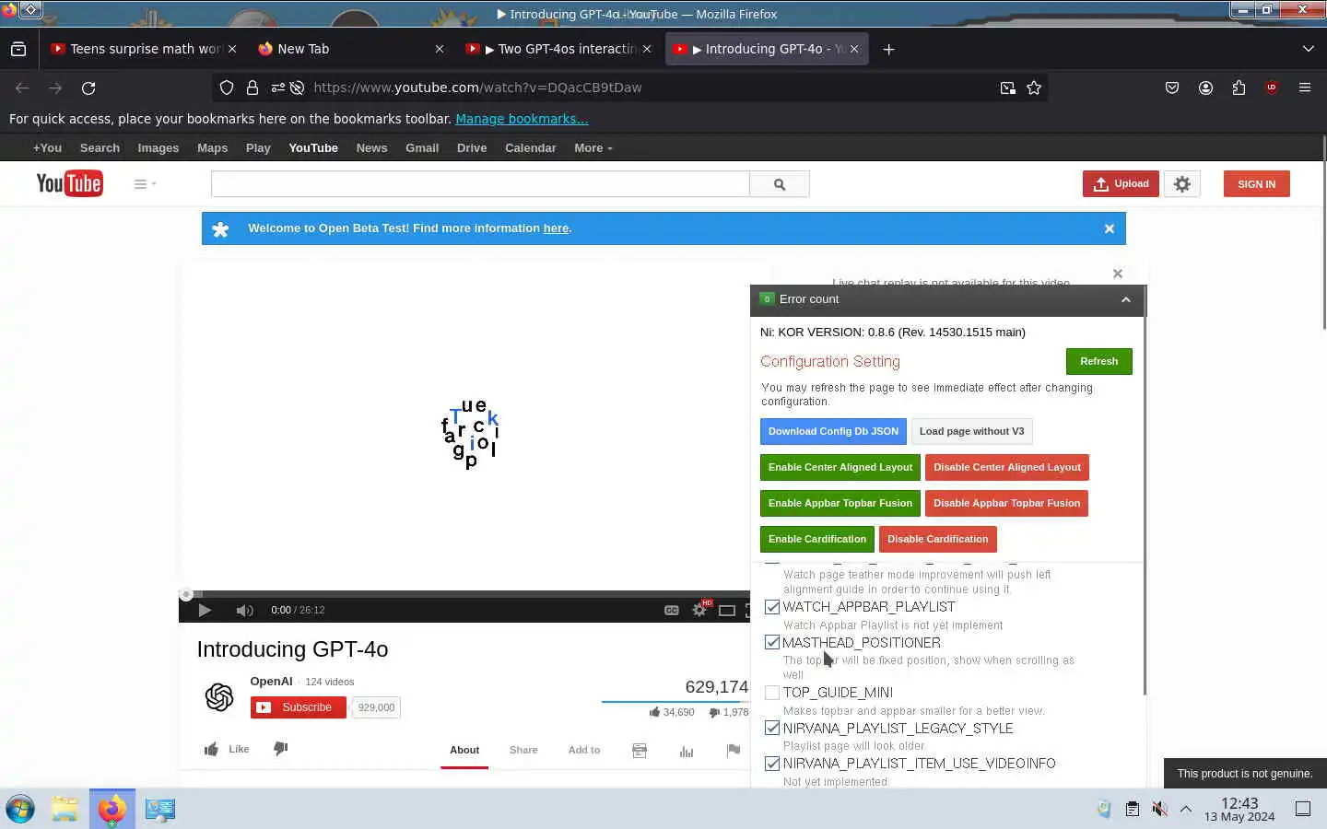Open the Start menu on the taskbar
This screenshot has height=829, width=1327.
point(20,809)
